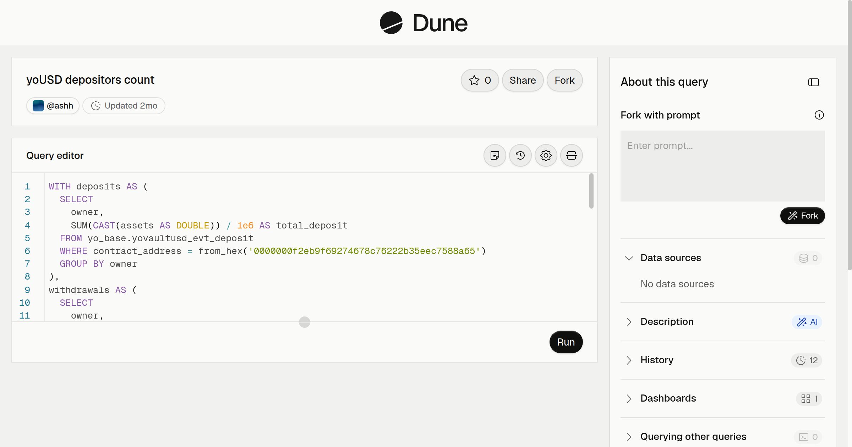Click the Enter prompt text area
852x447 pixels.
point(722,166)
